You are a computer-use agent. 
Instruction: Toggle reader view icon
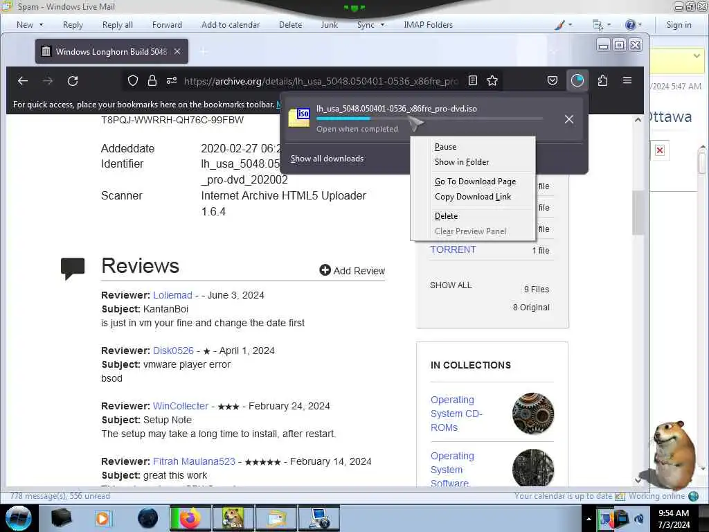[472, 80]
